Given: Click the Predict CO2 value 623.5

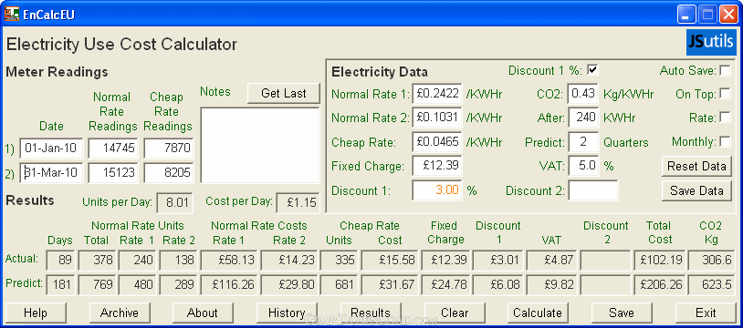Looking at the screenshot, I should [711, 284].
